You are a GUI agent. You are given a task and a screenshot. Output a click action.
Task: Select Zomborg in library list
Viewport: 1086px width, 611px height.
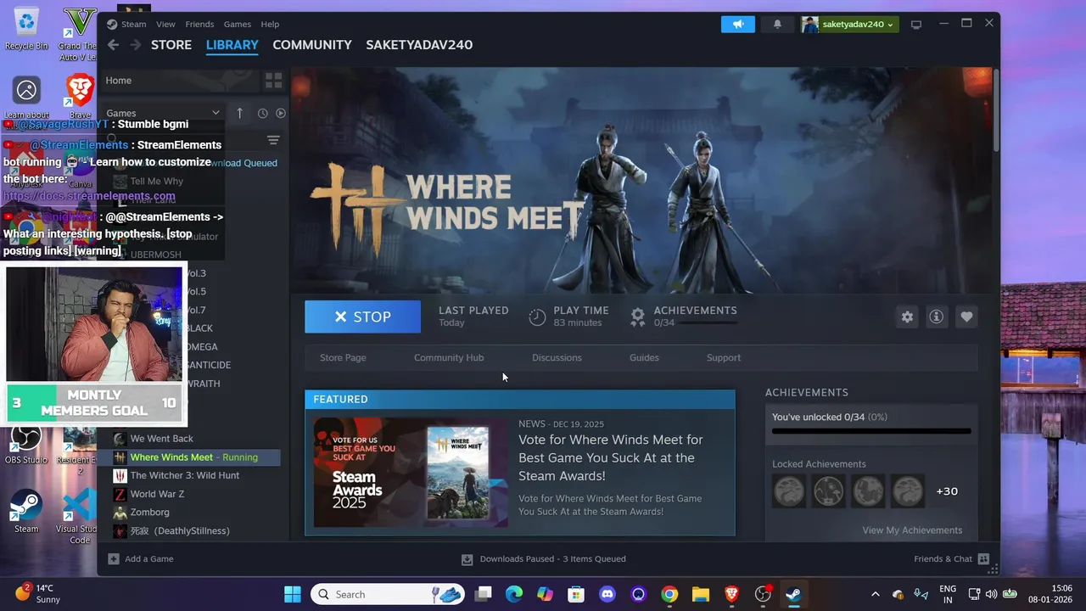pos(149,513)
